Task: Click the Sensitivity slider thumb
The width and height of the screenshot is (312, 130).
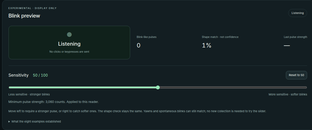Action: (x=158, y=87)
